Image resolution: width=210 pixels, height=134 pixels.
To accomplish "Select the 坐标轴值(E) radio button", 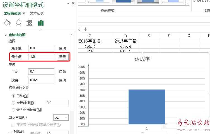I will [13, 103].
